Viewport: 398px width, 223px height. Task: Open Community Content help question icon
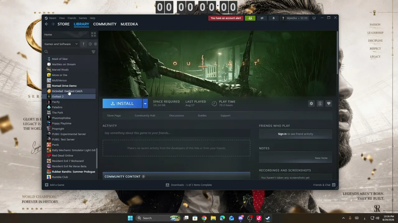pyautogui.click(x=143, y=177)
